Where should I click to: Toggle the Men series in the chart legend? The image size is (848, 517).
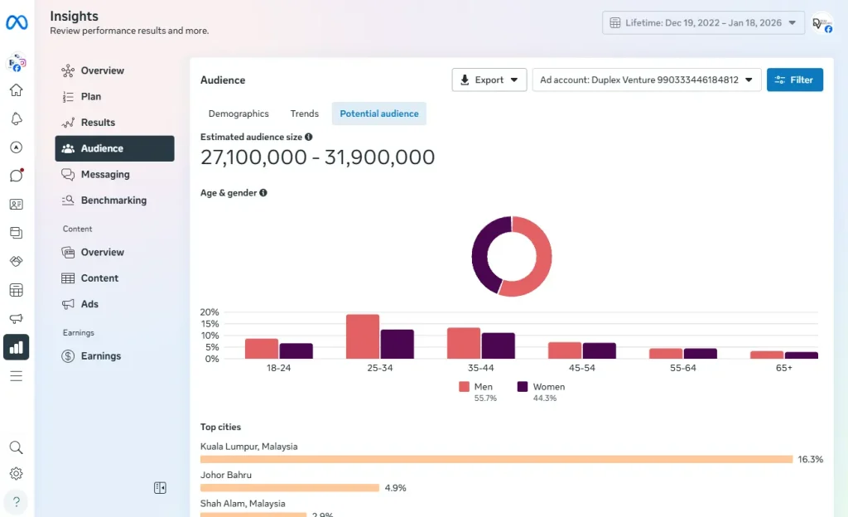[479, 386]
